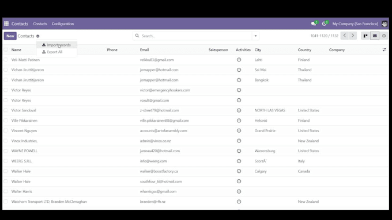Go to previous page of records
The height and width of the screenshot is (220, 392).
[345, 36]
